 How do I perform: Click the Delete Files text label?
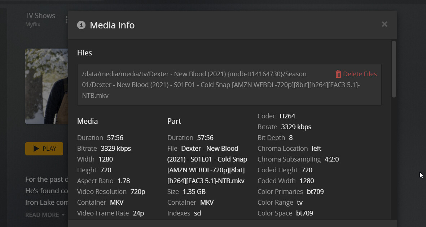(360, 74)
